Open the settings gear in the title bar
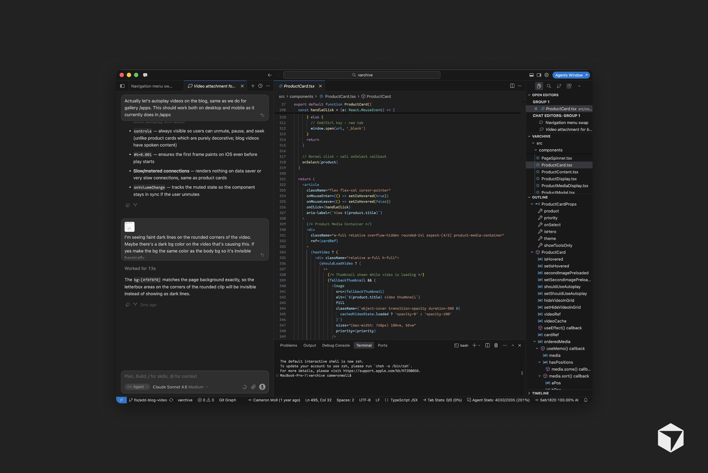The image size is (708, 473). click(x=546, y=75)
